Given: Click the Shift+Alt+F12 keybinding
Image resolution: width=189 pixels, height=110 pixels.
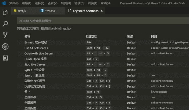Looking at the screenshot, I should (98, 48).
